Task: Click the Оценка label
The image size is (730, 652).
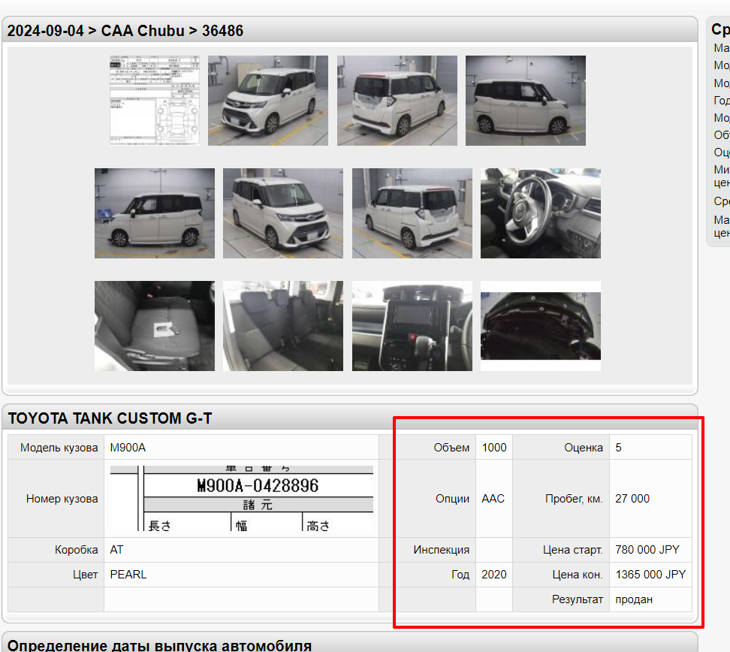Action: tap(584, 448)
